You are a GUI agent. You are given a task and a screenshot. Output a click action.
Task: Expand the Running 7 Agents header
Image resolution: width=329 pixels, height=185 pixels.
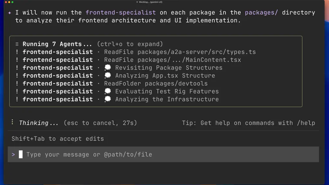[x=57, y=44]
